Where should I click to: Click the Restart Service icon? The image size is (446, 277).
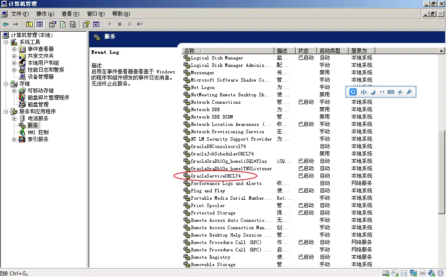(140, 24)
